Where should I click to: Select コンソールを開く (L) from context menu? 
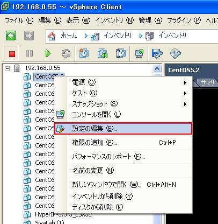click(123, 114)
